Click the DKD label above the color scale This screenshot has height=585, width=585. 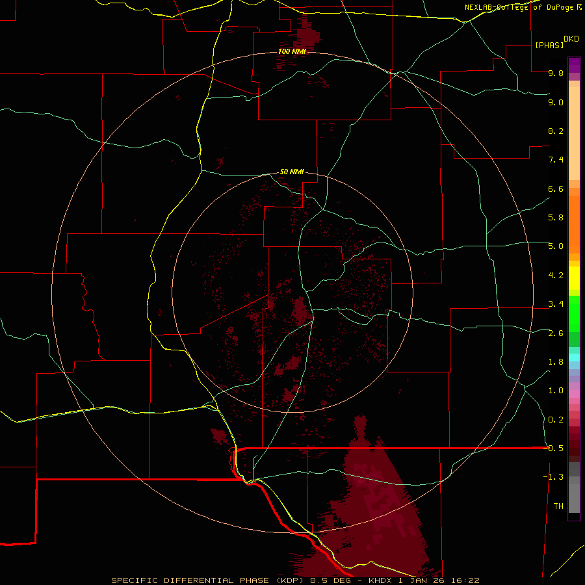[571, 38]
